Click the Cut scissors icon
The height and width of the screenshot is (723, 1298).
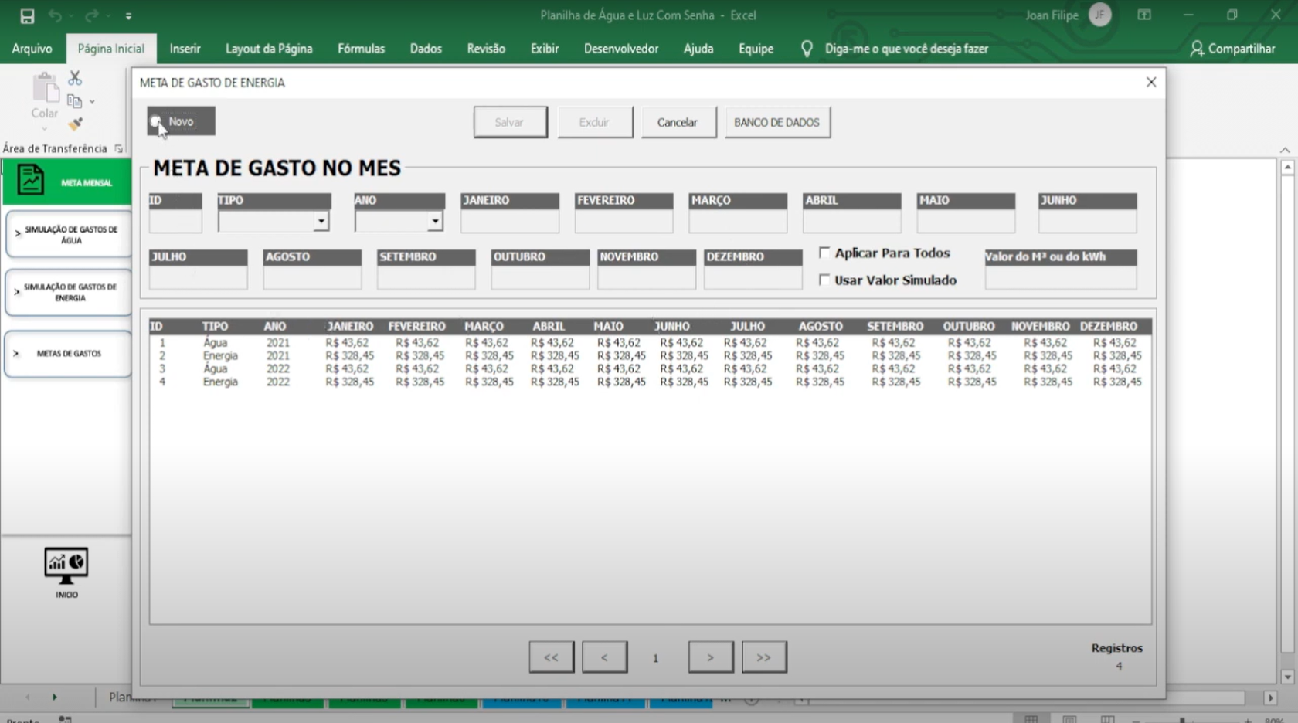coord(75,78)
